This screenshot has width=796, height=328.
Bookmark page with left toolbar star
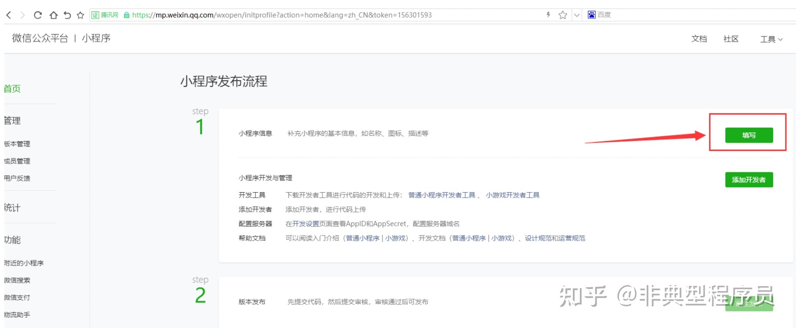[x=80, y=15]
